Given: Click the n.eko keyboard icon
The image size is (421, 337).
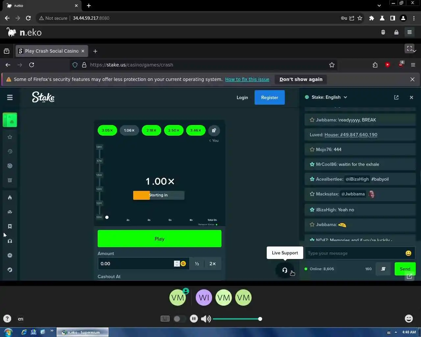Looking at the screenshot, I should pos(165,319).
